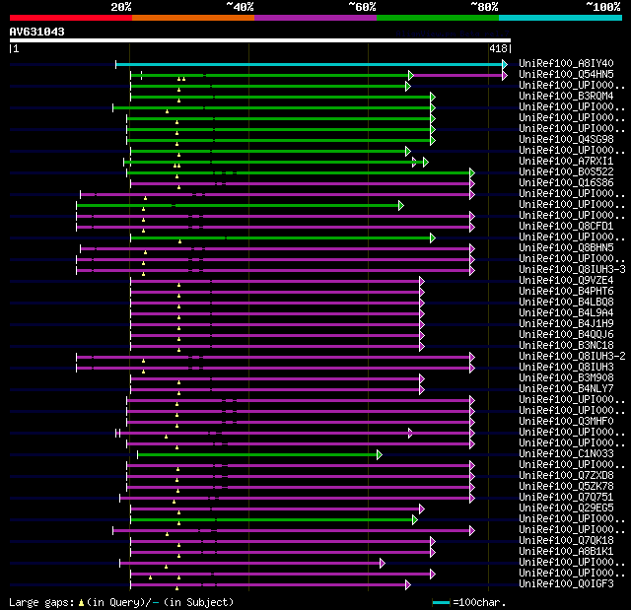Select the UniRef100_Q3MHF0 label

coord(566,422)
